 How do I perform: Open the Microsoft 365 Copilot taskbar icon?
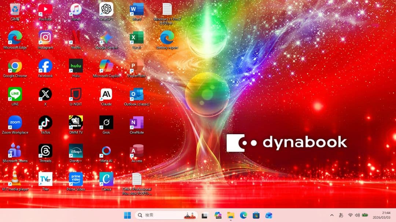(x=218, y=215)
